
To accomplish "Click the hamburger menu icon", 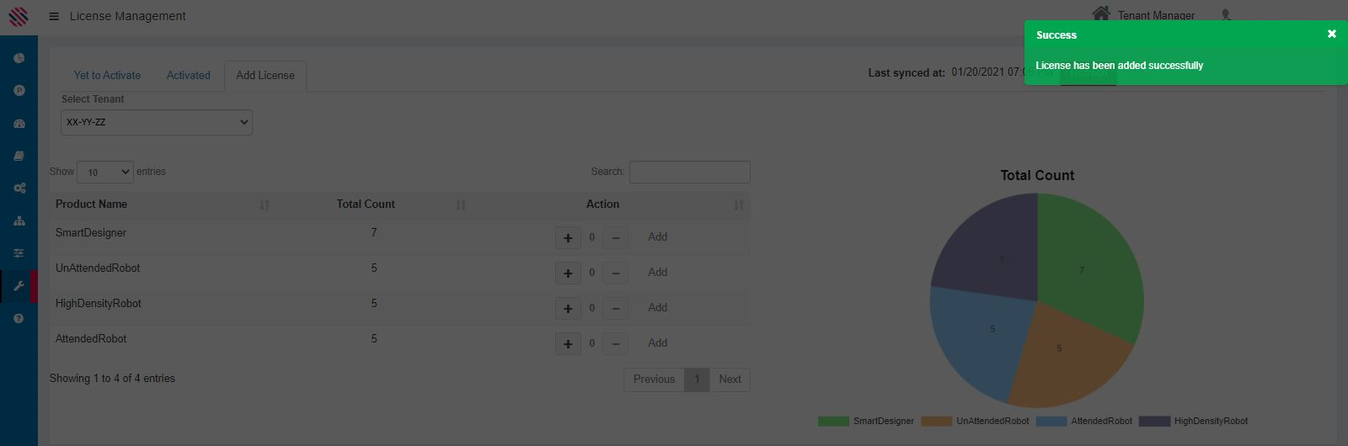I will coord(54,16).
